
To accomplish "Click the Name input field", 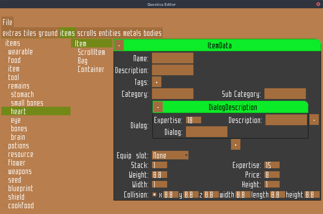I will [172, 58].
